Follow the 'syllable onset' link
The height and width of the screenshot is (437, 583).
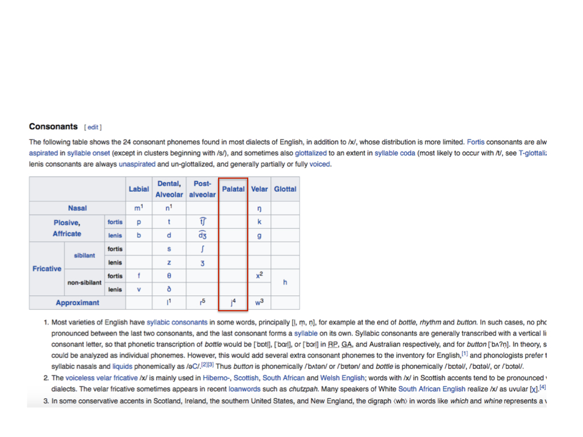(88, 153)
